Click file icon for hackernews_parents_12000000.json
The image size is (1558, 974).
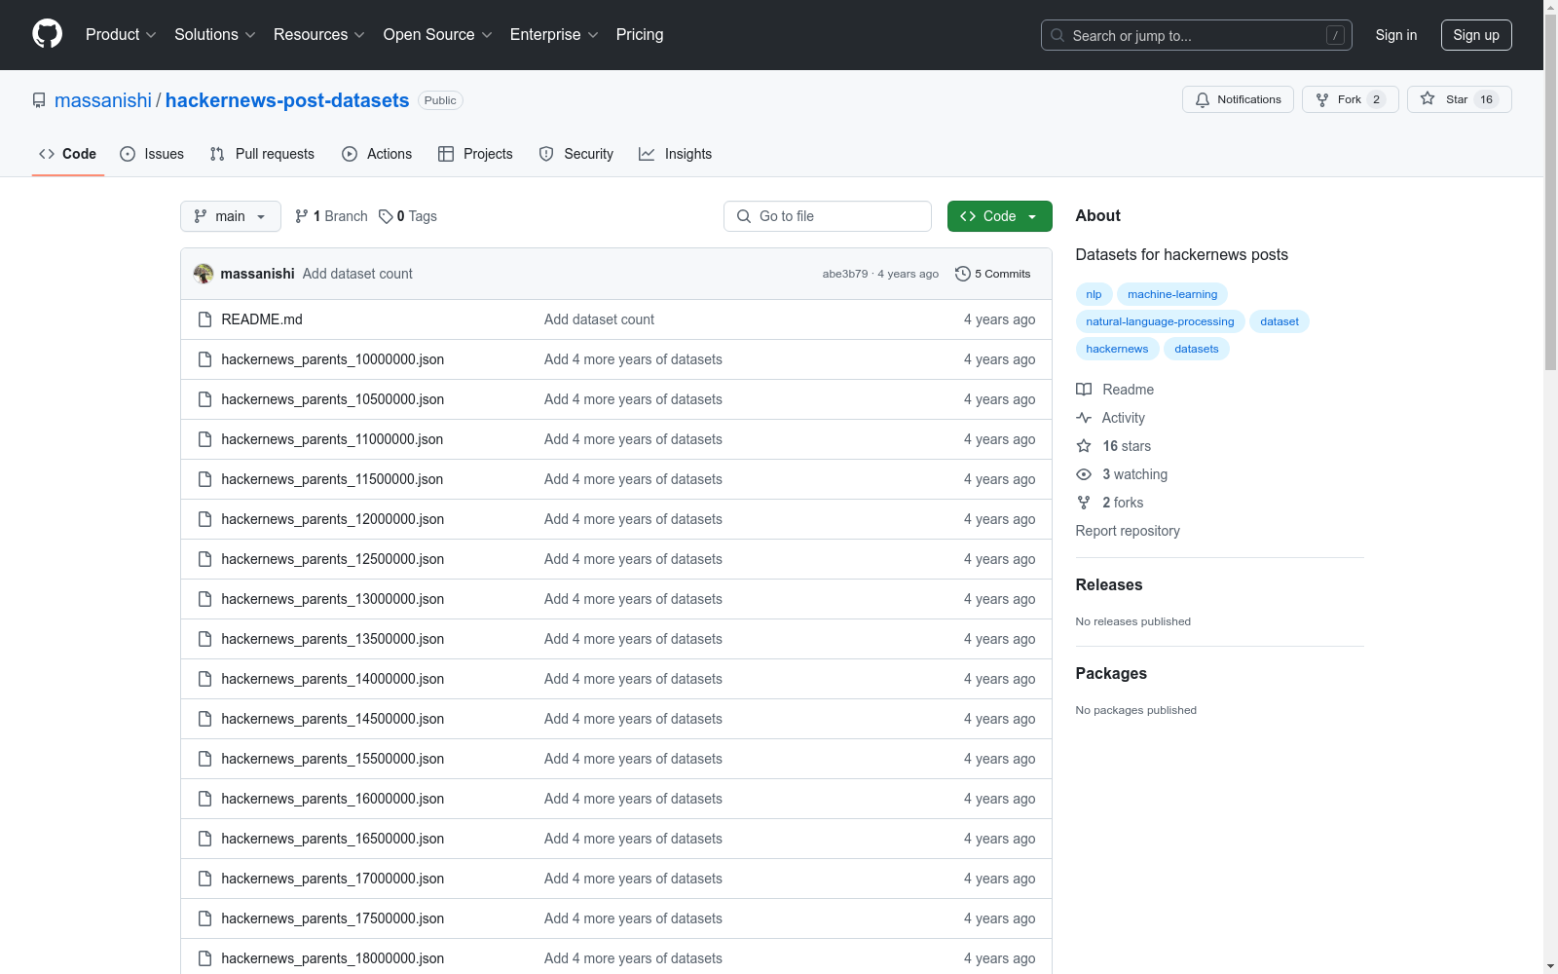(x=204, y=519)
